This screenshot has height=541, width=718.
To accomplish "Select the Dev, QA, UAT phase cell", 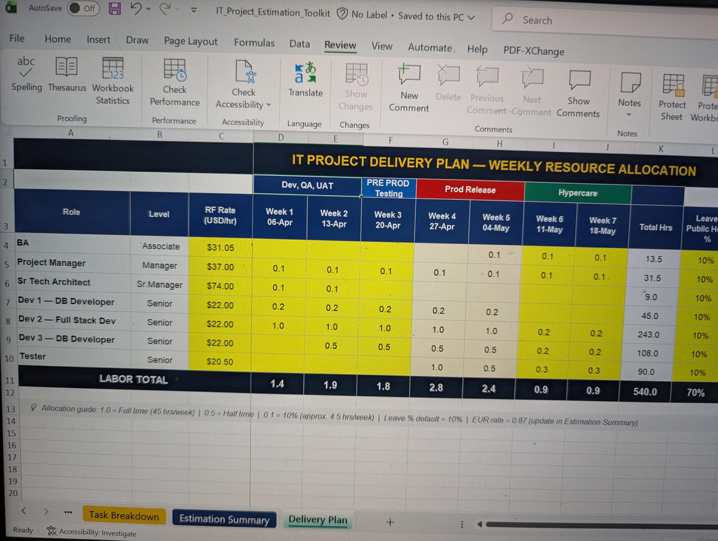I will [308, 185].
